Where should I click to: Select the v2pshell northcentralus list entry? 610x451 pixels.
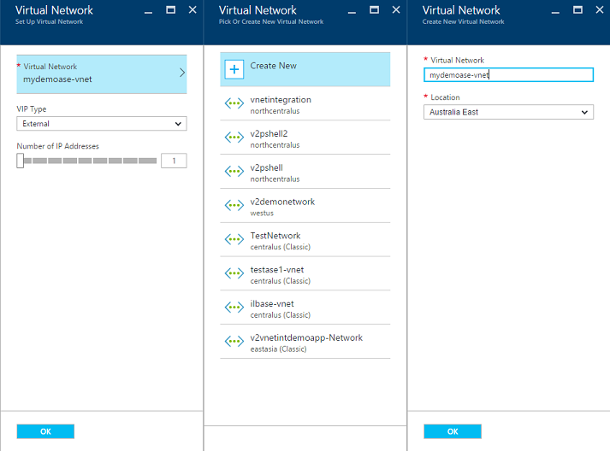[x=305, y=173]
